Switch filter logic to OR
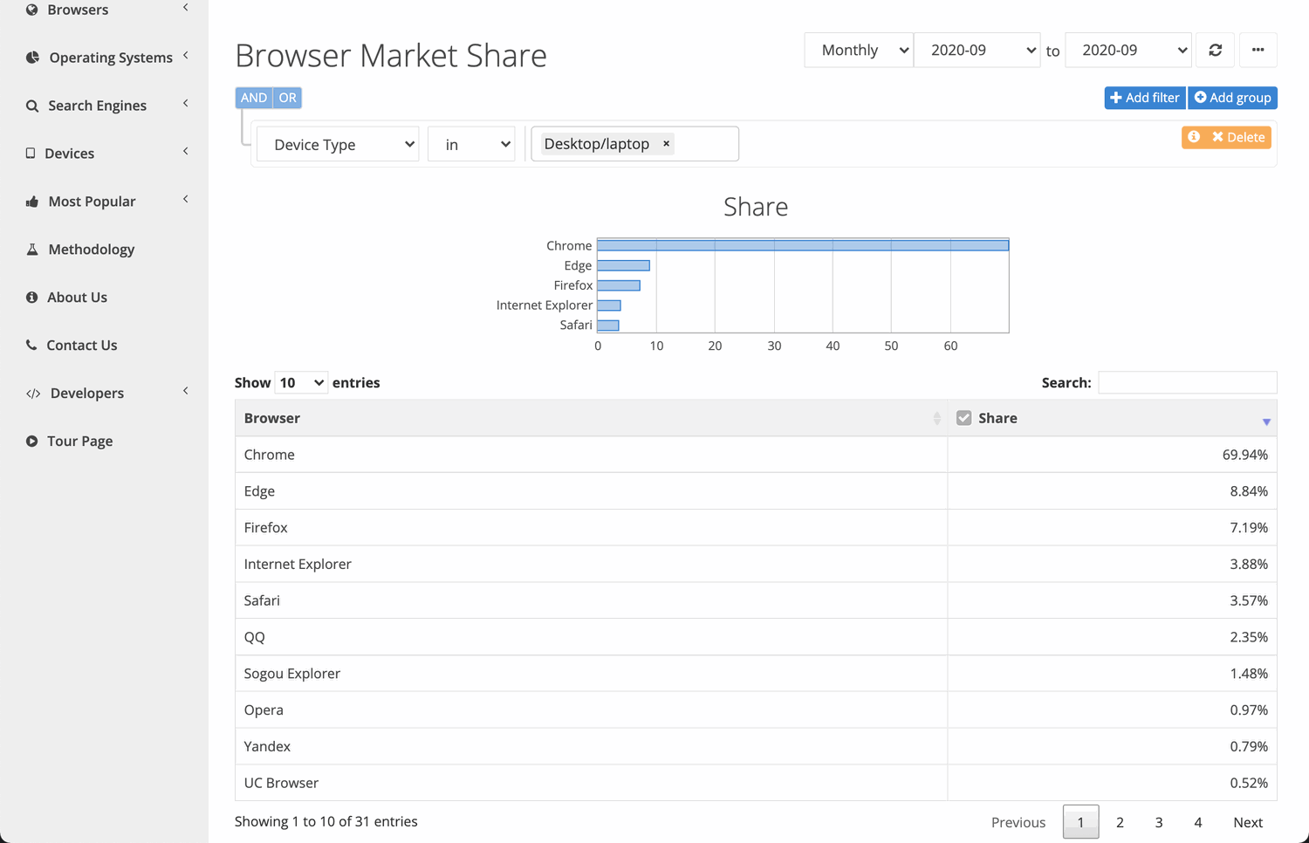This screenshot has width=1309, height=843. pyautogui.click(x=287, y=97)
